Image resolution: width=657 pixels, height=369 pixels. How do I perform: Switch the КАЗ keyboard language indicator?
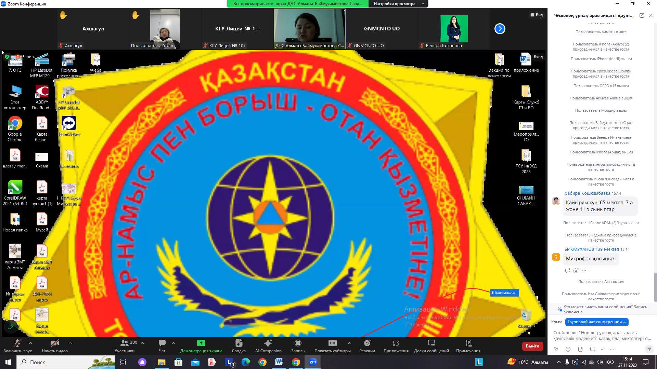tap(610, 362)
